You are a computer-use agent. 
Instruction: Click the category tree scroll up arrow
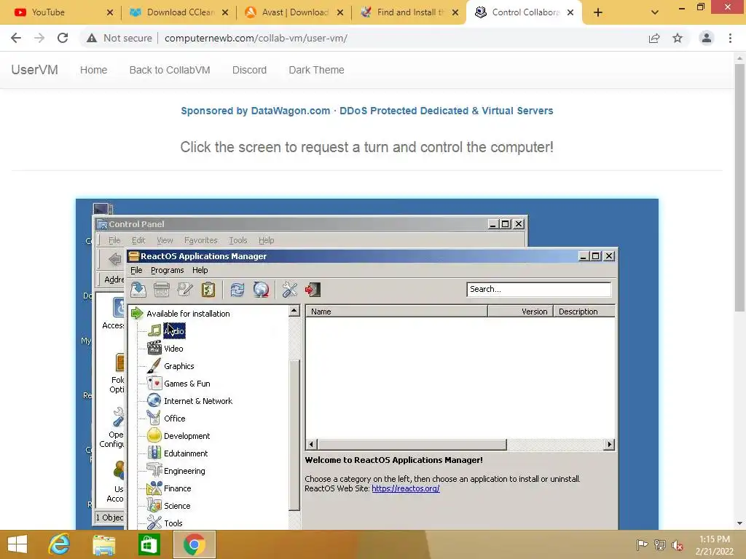tap(294, 311)
